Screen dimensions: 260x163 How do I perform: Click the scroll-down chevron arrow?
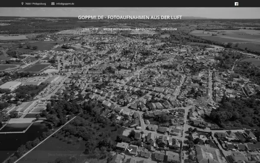click(130, 150)
